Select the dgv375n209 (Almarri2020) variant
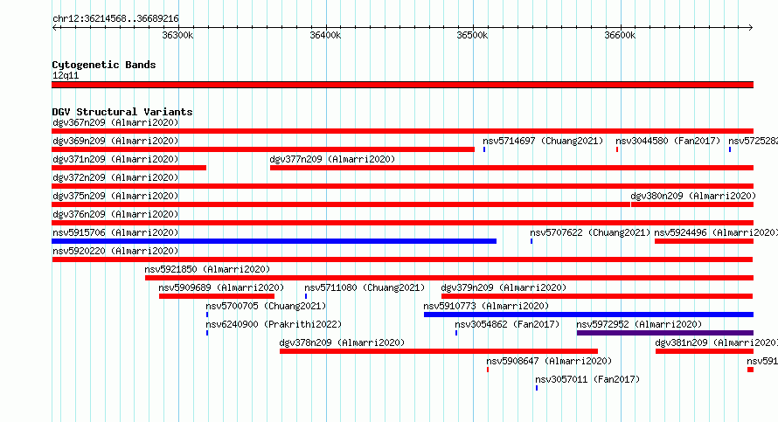Viewport: 778px width, 422px height. [x=115, y=196]
